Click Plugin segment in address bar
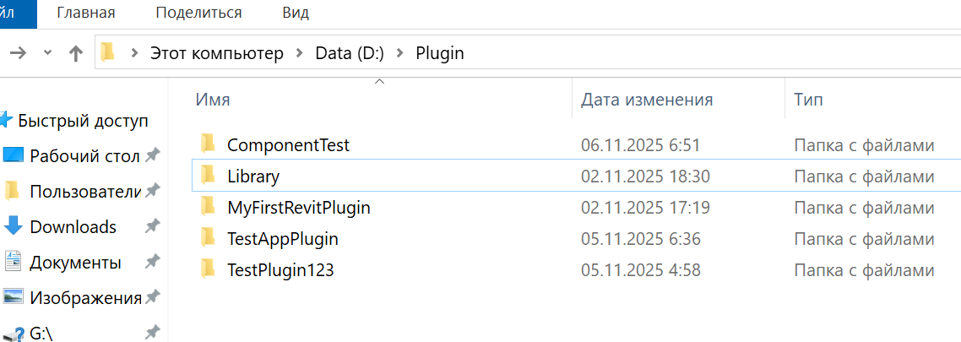The image size is (961, 342). point(440,54)
